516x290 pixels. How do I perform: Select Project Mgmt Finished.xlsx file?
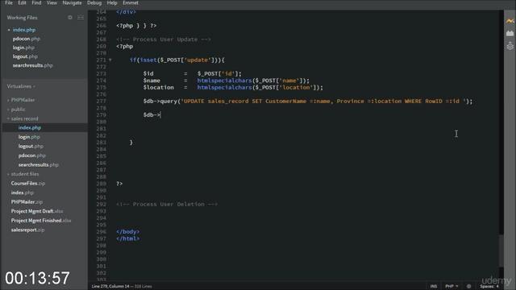[x=41, y=221]
